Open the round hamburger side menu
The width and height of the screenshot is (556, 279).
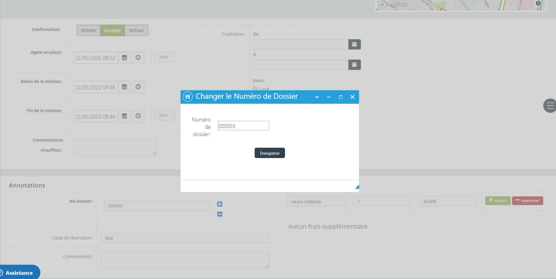click(x=550, y=106)
